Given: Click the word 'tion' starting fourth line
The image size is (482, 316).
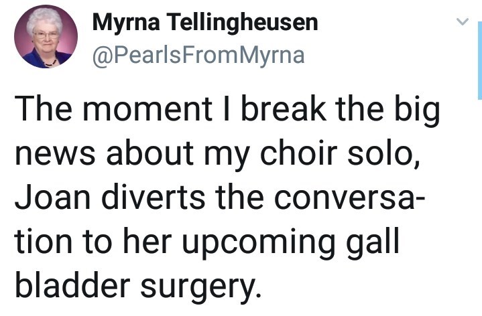Looking at the screenshot, I should coord(43,241).
